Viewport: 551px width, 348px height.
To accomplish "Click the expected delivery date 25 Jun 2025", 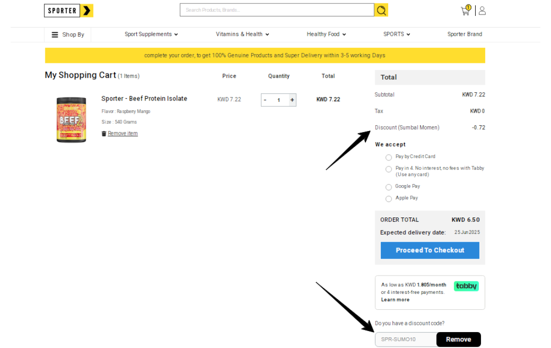I will pos(467,232).
